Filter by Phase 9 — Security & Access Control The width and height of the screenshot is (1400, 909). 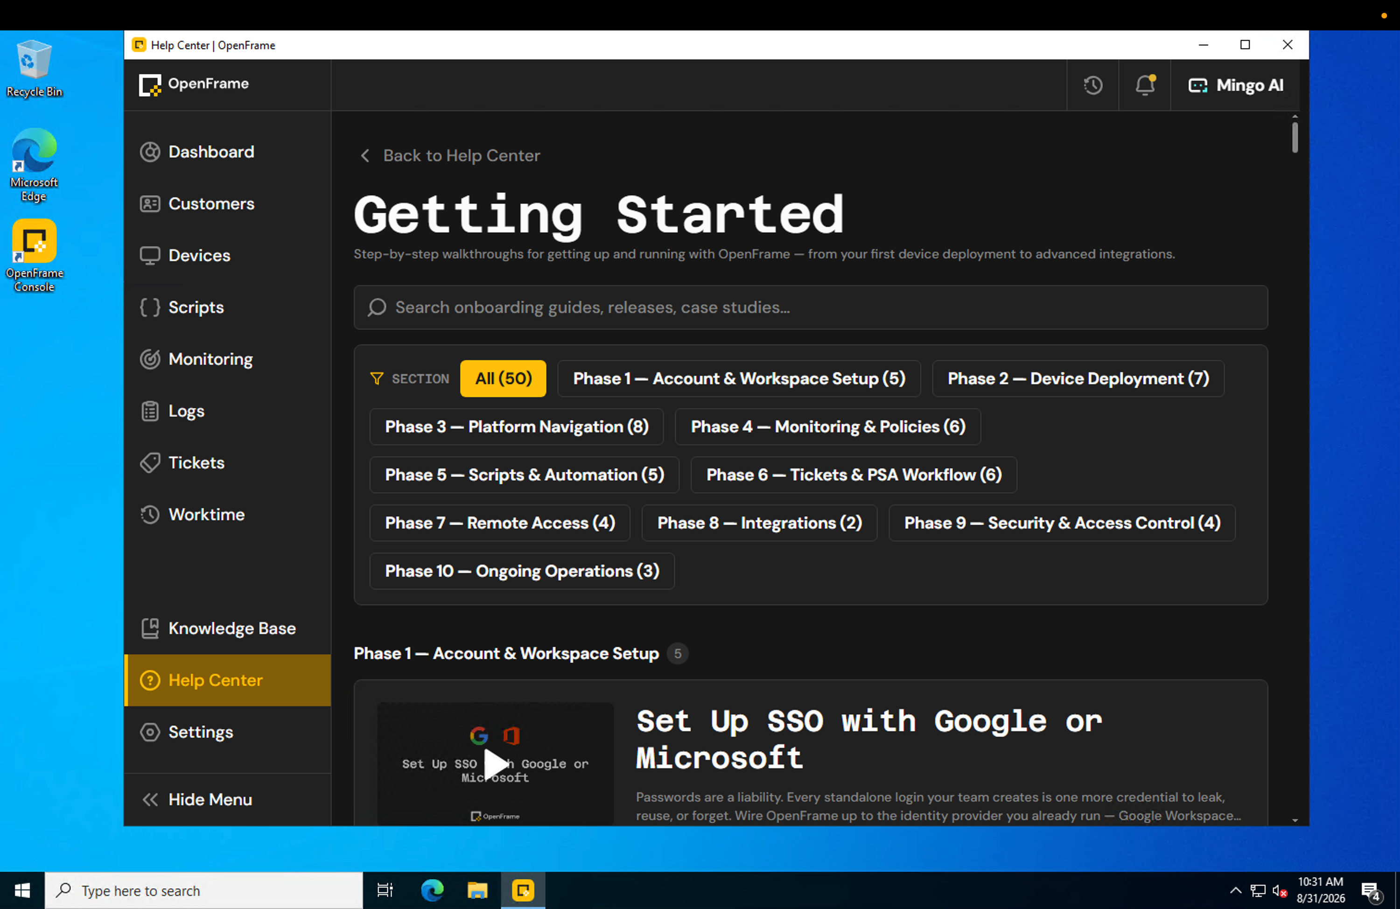point(1062,523)
